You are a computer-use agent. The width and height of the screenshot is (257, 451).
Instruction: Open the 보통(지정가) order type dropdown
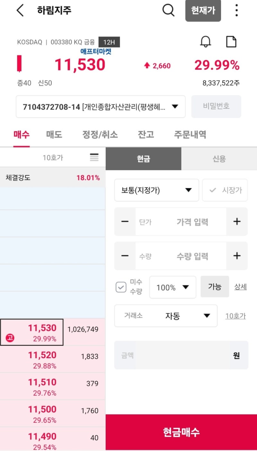156,190
